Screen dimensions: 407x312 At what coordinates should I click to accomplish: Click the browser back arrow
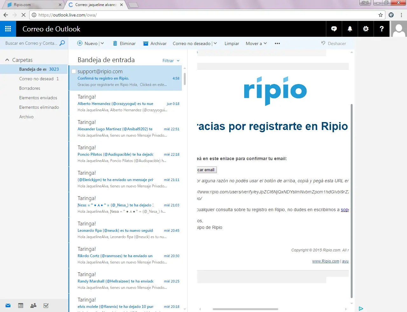click(x=6, y=15)
